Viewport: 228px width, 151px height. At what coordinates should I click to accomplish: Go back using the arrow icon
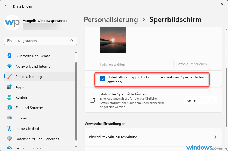6,6
